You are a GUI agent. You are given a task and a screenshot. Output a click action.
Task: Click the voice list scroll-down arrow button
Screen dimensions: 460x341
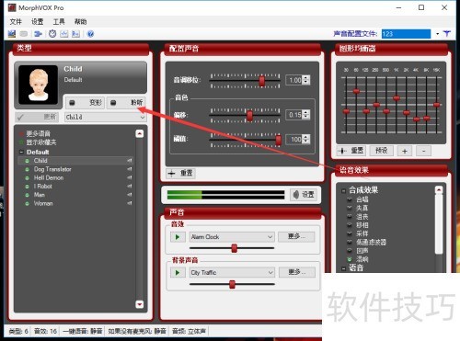click(x=140, y=304)
